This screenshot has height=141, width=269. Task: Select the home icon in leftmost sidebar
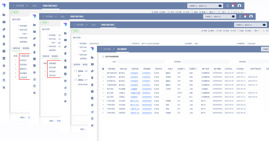pos(4,44)
